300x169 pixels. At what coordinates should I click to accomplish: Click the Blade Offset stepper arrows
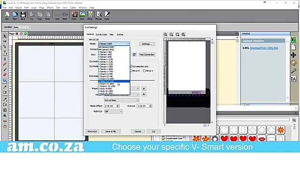point(118,106)
